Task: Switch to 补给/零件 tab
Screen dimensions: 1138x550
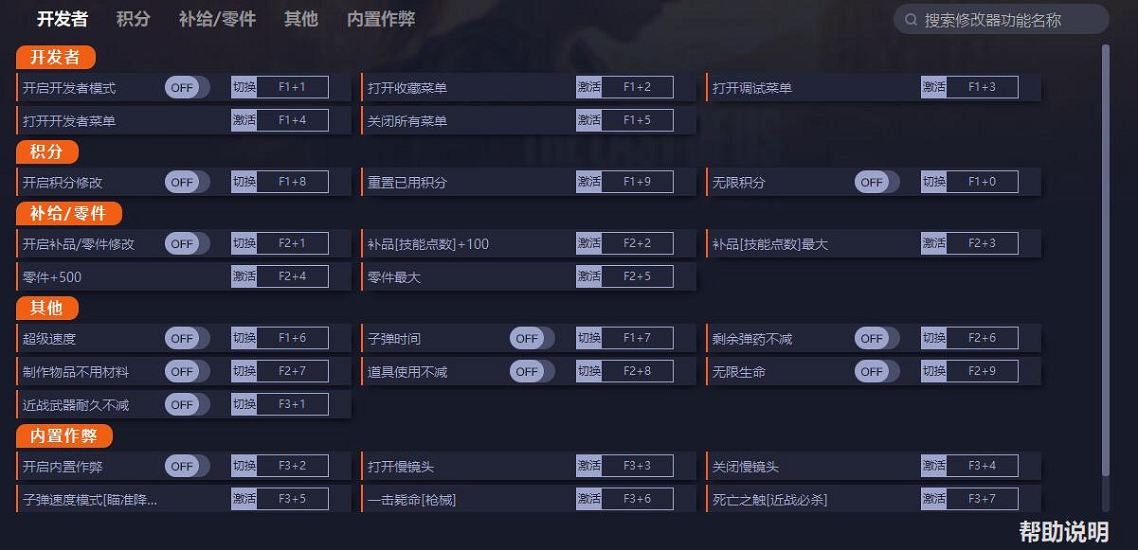Action: (217, 19)
